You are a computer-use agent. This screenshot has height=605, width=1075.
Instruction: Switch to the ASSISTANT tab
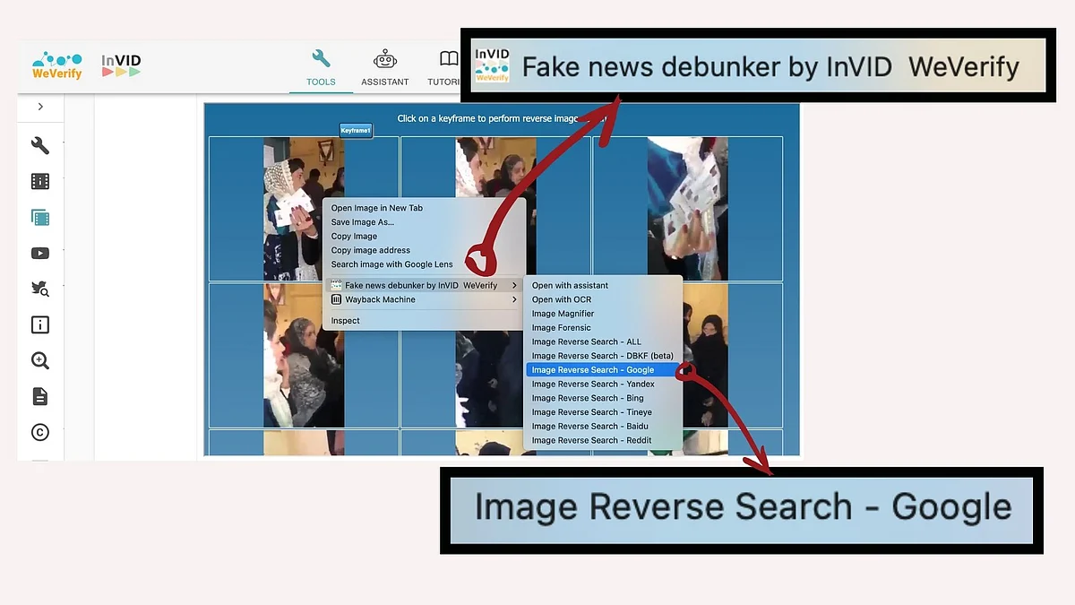(385, 69)
